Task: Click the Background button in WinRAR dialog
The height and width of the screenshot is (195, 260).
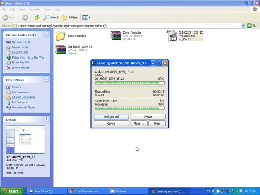Action: point(112,117)
